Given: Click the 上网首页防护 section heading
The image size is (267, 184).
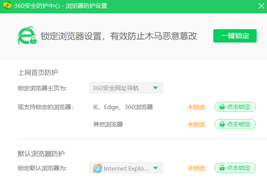Looking at the screenshot, I should [38, 72].
